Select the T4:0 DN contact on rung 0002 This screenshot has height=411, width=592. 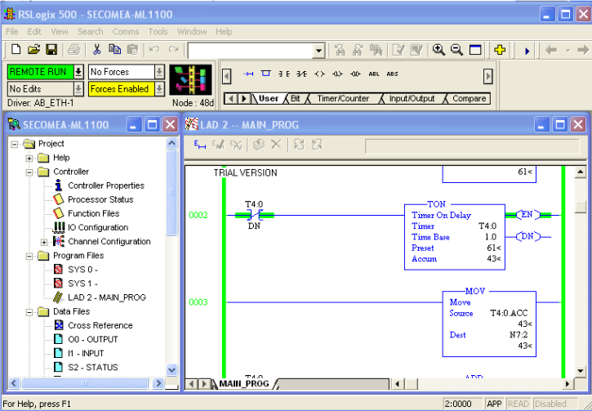pos(254,216)
